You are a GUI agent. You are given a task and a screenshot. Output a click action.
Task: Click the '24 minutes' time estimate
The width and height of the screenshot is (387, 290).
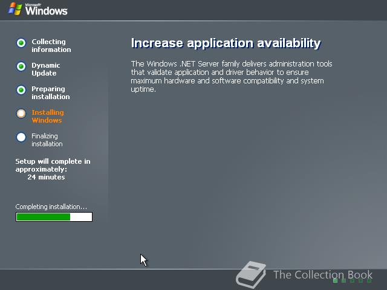click(x=46, y=177)
